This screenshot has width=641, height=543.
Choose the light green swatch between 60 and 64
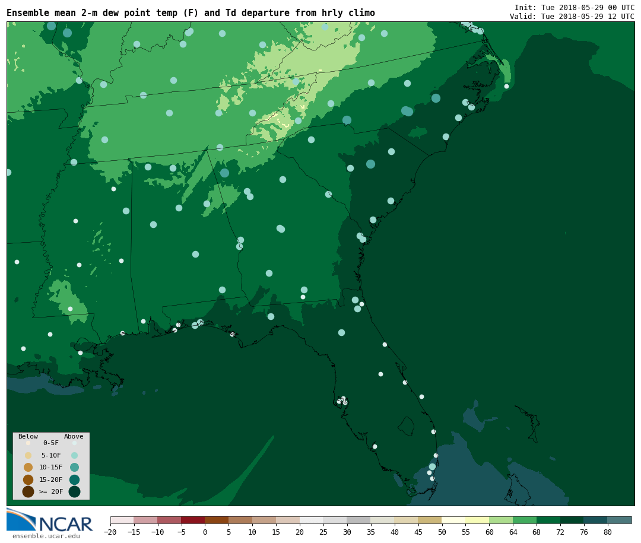(x=501, y=520)
